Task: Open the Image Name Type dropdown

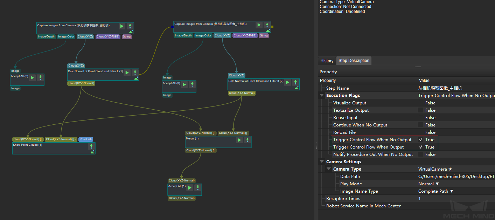Action: (436, 191)
